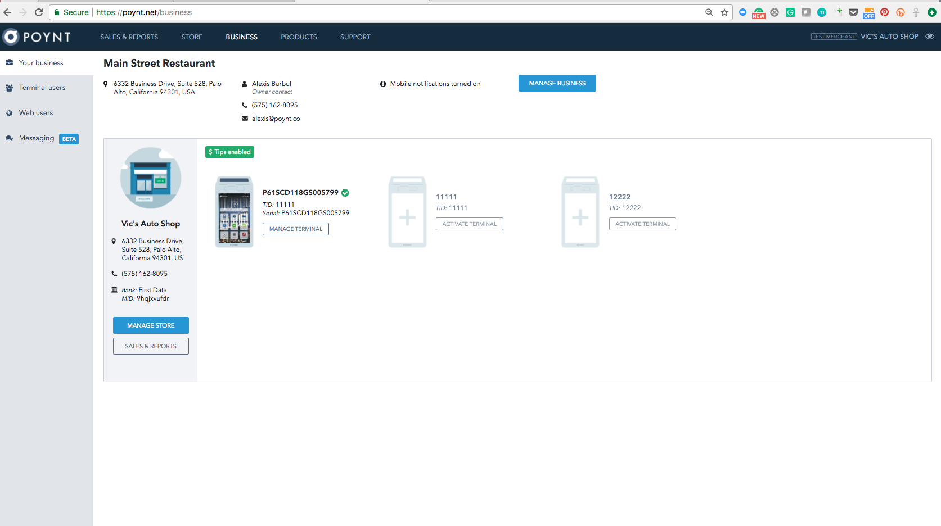Click the owner contact person icon
Image resolution: width=941 pixels, height=526 pixels.
pyautogui.click(x=245, y=84)
